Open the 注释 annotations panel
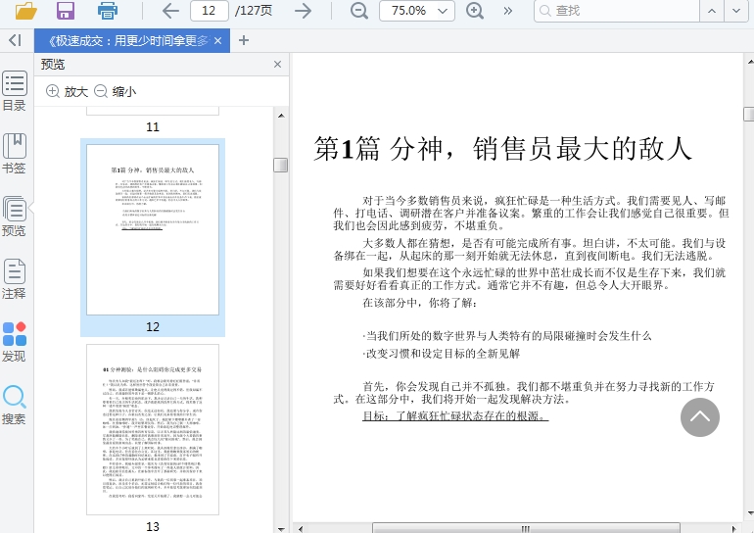Viewport: 754px width, 533px height. click(x=15, y=279)
